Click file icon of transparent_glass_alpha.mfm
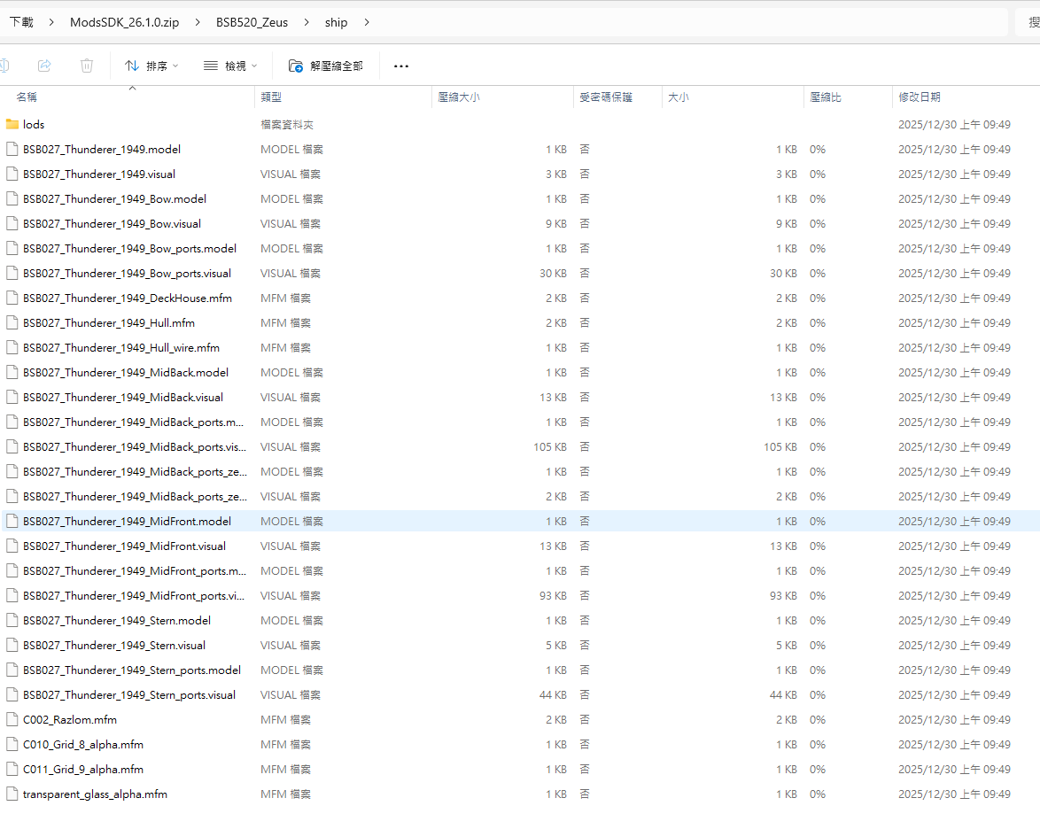Image resolution: width=1040 pixels, height=829 pixels. click(12, 794)
